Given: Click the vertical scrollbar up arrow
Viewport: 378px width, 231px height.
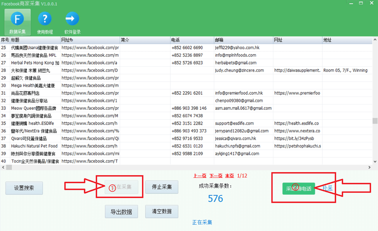Looking at the screenshot, I should (x=375, y=40).
